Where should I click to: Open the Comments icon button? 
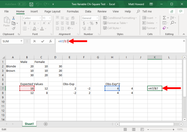181,11
